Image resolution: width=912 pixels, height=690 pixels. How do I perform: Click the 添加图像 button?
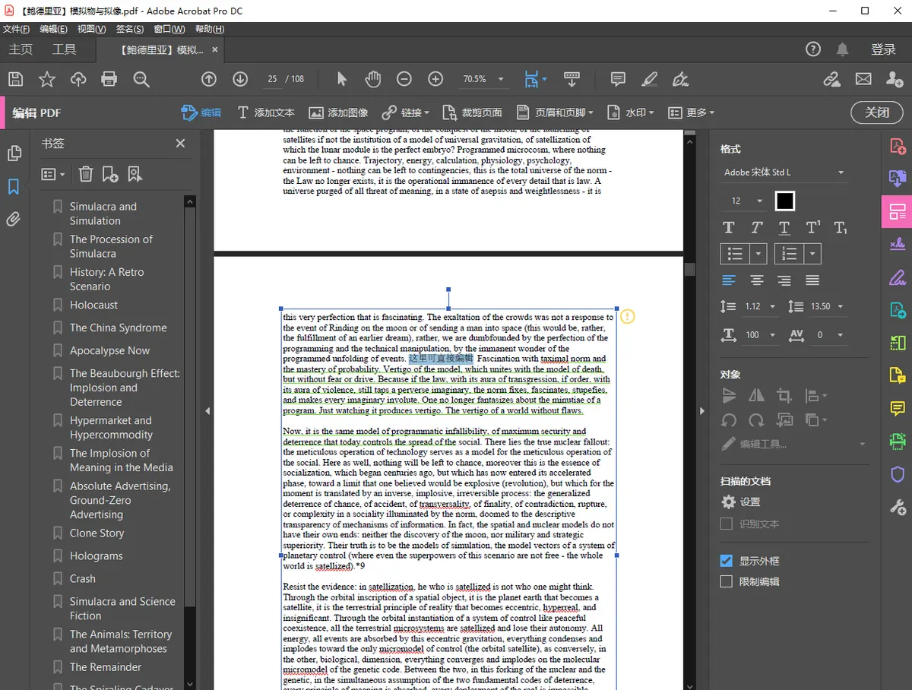pyautogui.click(x=338, y=112)
